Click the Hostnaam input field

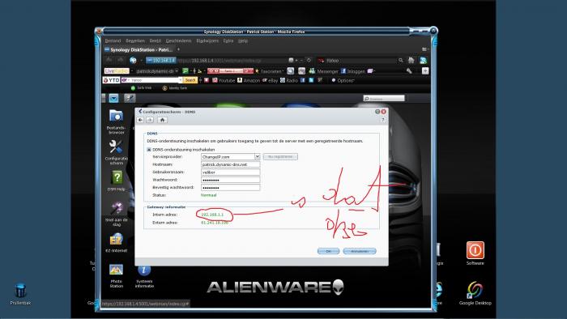[230, 164]
